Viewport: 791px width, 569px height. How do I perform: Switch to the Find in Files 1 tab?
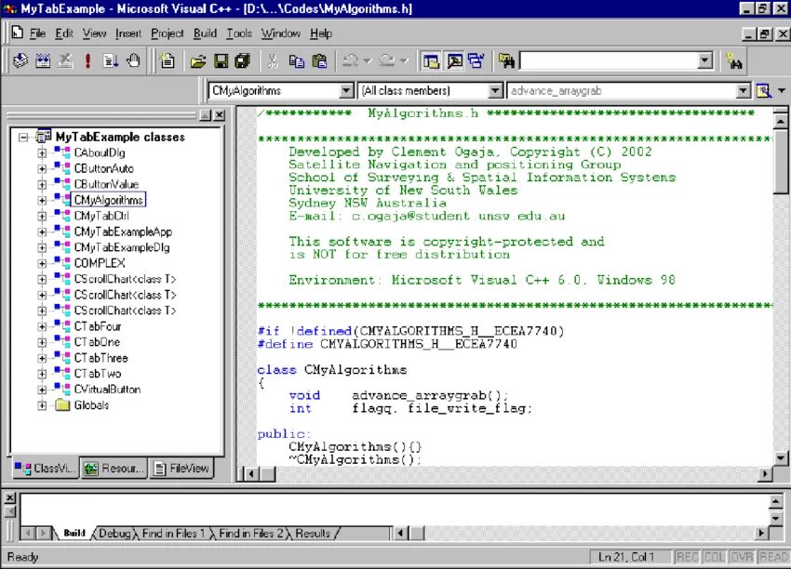(173, 534)
